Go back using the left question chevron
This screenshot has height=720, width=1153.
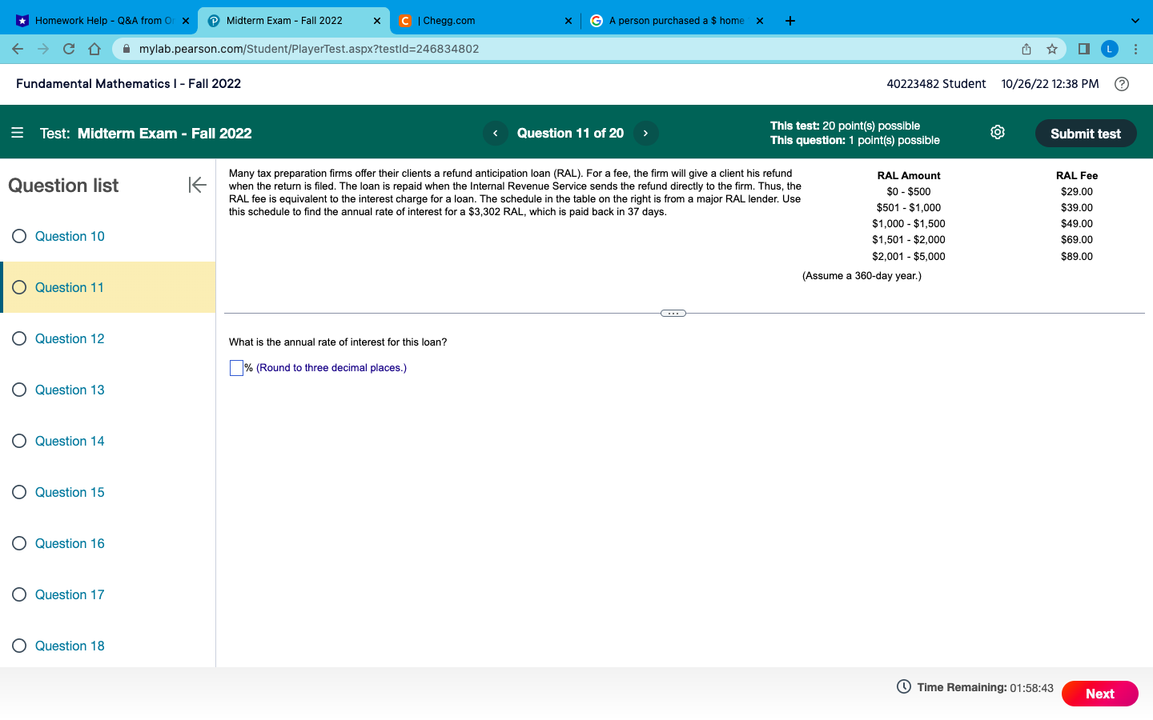[495, 133]
